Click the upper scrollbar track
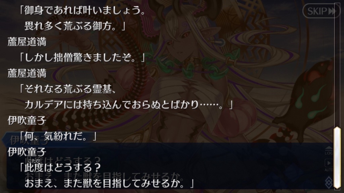Screen dimensions: 344x193 click(x=337, y=65)
